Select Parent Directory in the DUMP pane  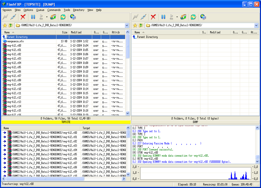[195, 37]
